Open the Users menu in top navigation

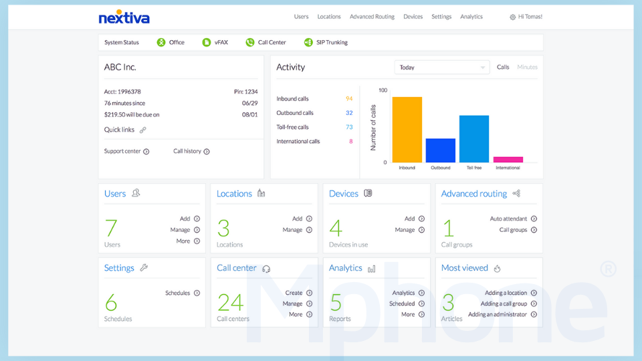pyautogui.click(x=301, y=17)
